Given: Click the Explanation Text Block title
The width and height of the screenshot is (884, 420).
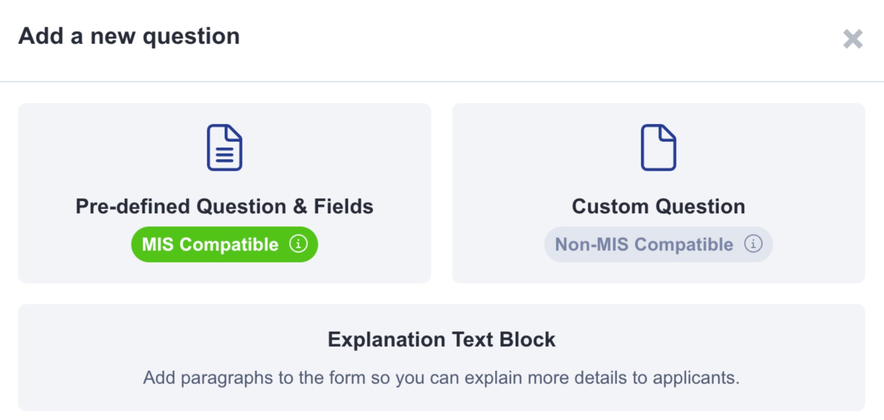Looking at the screenshot, I should (442, 339).
